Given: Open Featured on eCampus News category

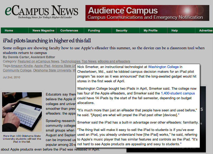Looking at the screenshot, I should click(38, 61).
